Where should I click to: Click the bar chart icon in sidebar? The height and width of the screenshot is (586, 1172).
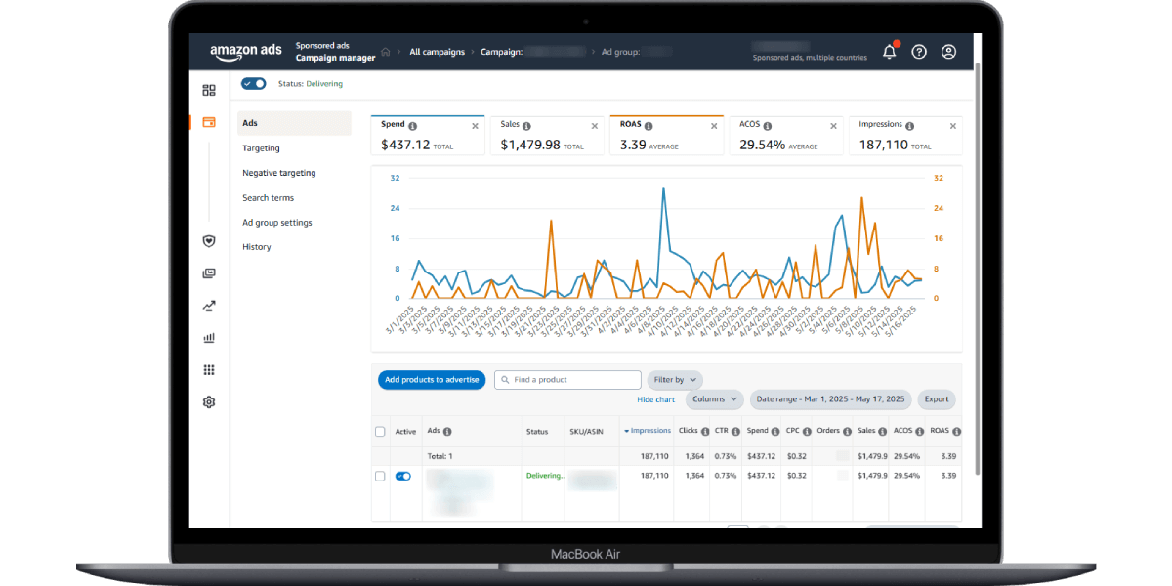208,338
